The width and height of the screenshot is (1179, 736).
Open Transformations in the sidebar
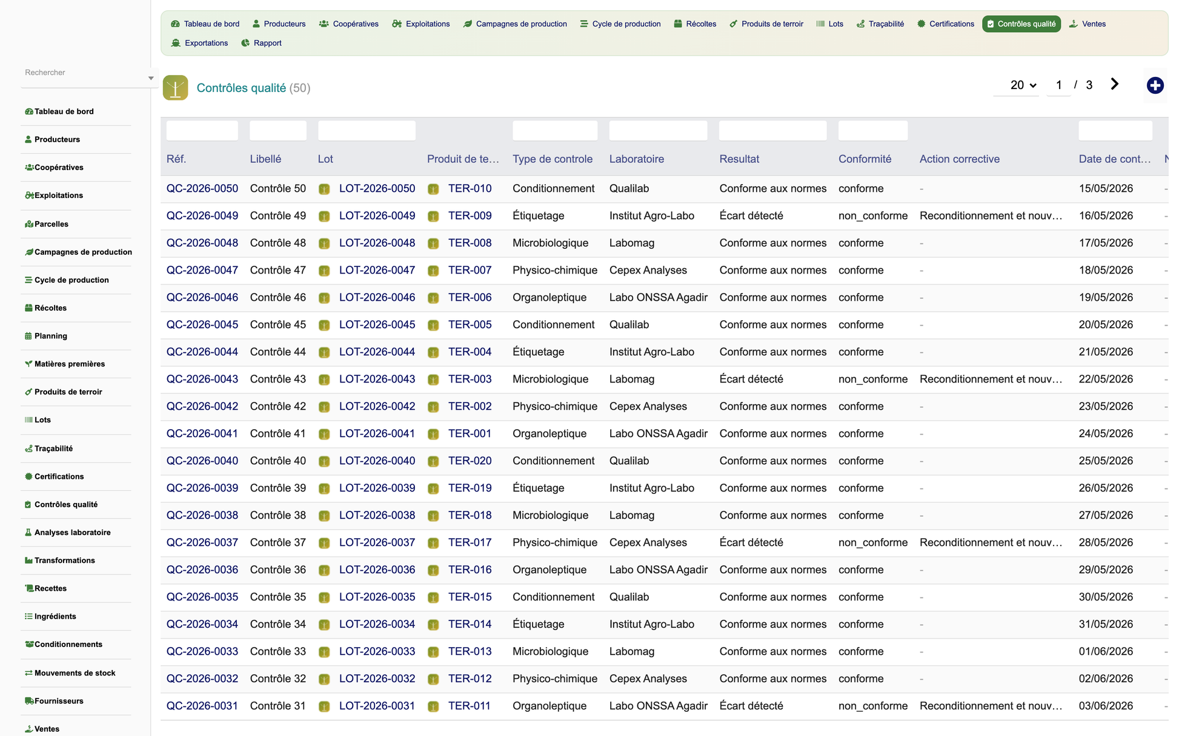60,560
